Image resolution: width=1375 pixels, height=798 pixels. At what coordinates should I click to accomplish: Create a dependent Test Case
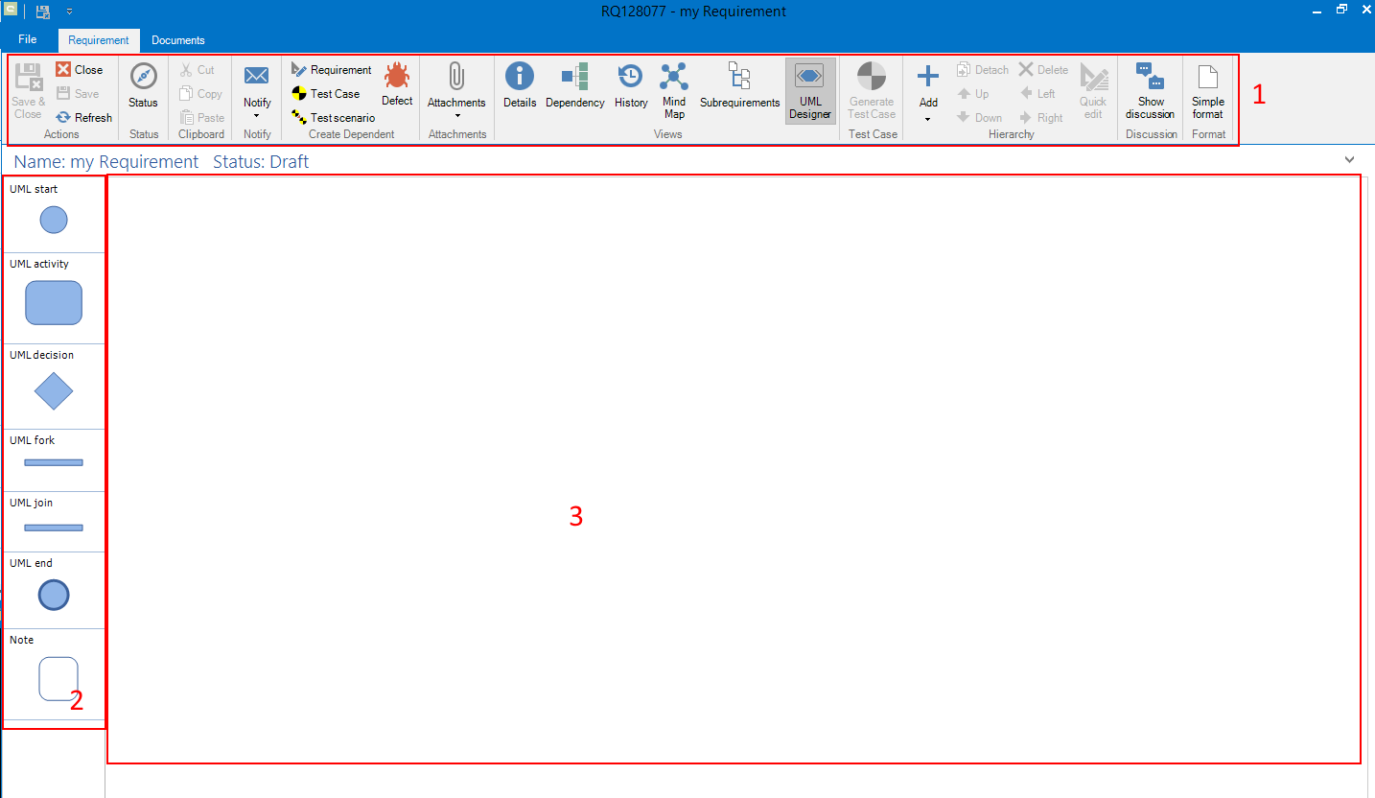[326, 94]
